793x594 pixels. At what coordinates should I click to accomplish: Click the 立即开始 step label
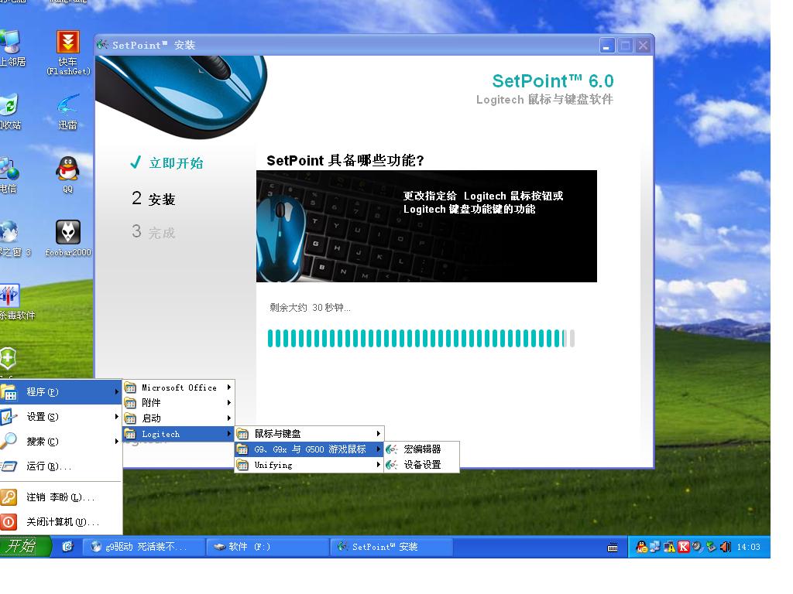point(176,163)
